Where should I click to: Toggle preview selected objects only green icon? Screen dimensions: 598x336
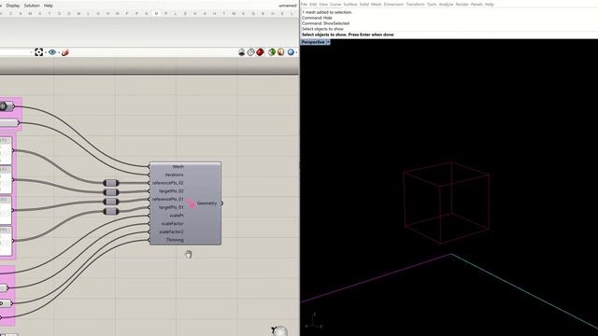click(x=272, y=52)
